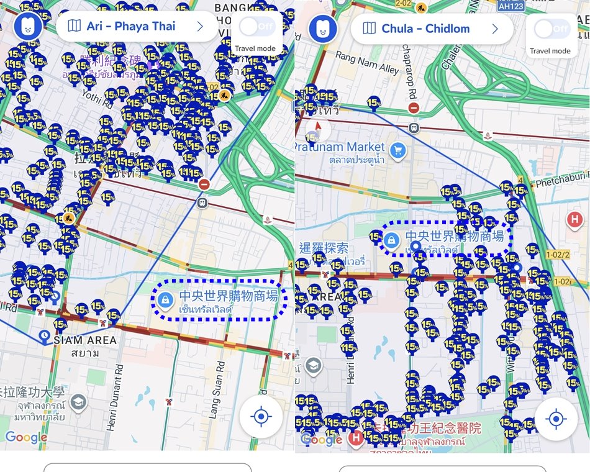Toggle Travel mode switch on left map
Viewport: 590px width, 472px height.
[257, 27]
